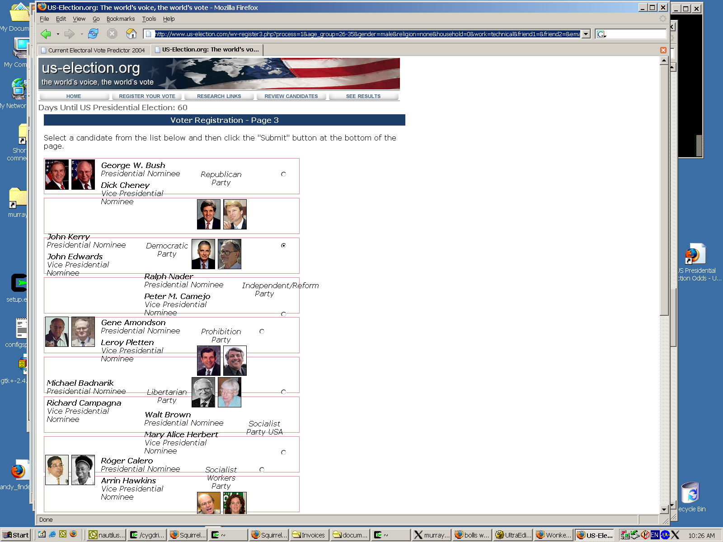The width and height of the screenshot is (723, 542).
Task: Open the View menu
Action: click(79, 19)
